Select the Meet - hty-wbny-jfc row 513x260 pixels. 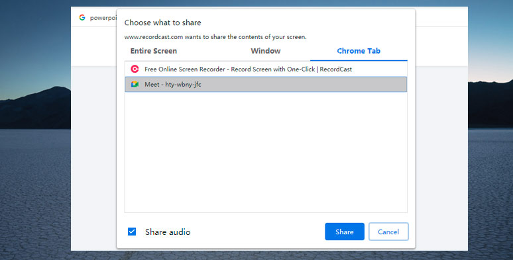266,84
